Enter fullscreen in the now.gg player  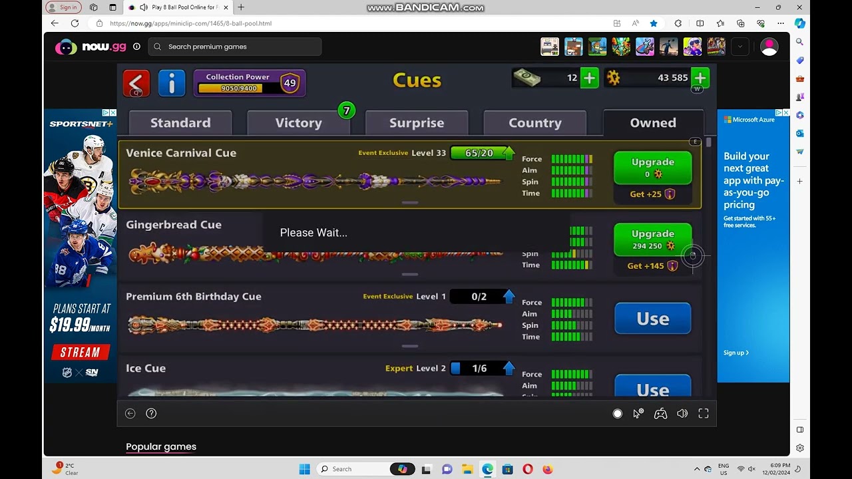704,413
